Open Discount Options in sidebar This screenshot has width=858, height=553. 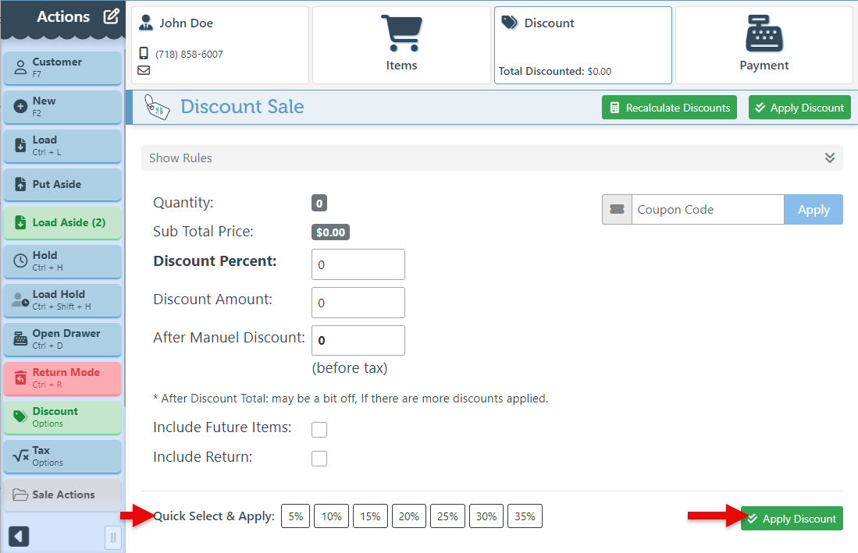62,417
